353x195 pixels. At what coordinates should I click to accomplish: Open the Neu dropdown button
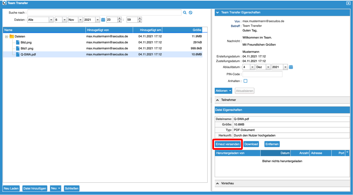56,188
